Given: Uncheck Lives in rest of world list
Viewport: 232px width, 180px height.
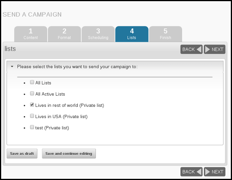Looking at the screenshot, I should click(32, 105).
